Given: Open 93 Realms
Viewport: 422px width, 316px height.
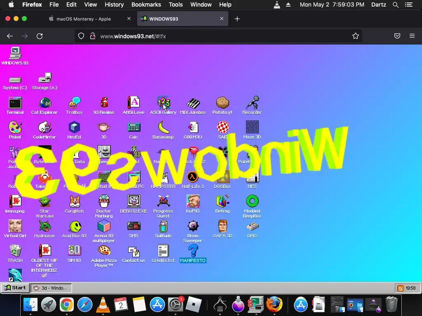Looking at the screenshot, I should (x=104, y=106).
